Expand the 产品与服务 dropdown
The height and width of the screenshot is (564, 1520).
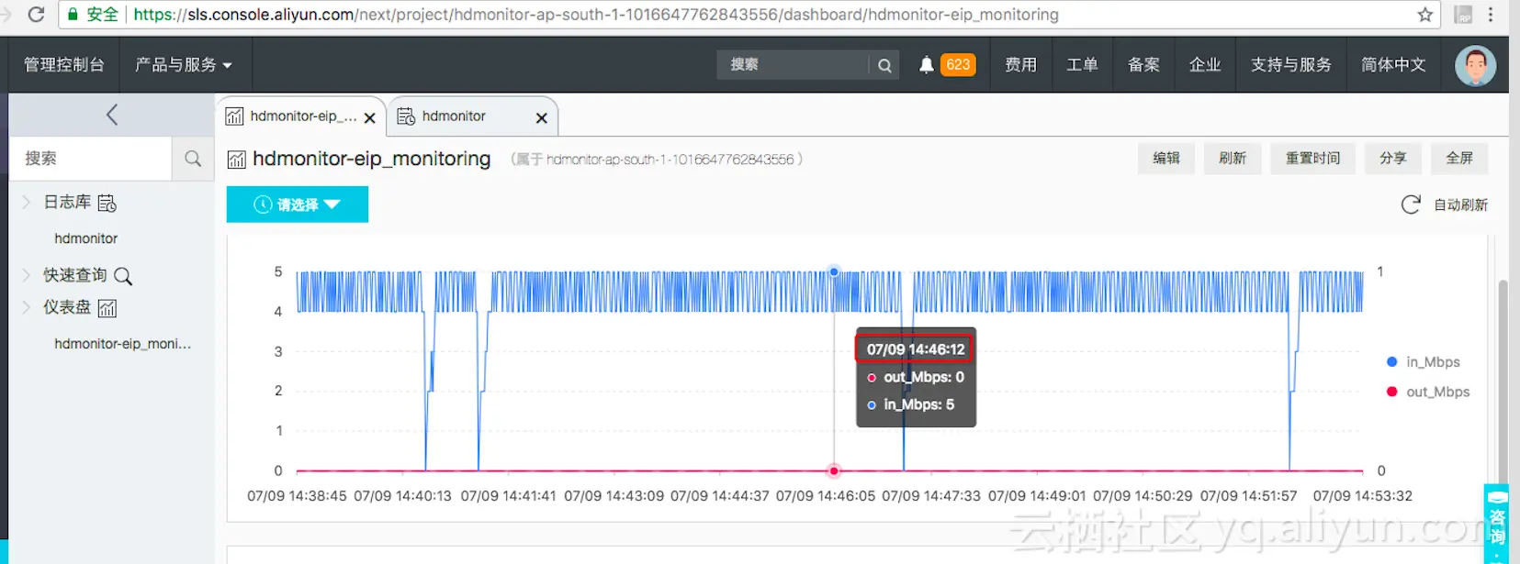pyautogui.click(x=184, y=65)
